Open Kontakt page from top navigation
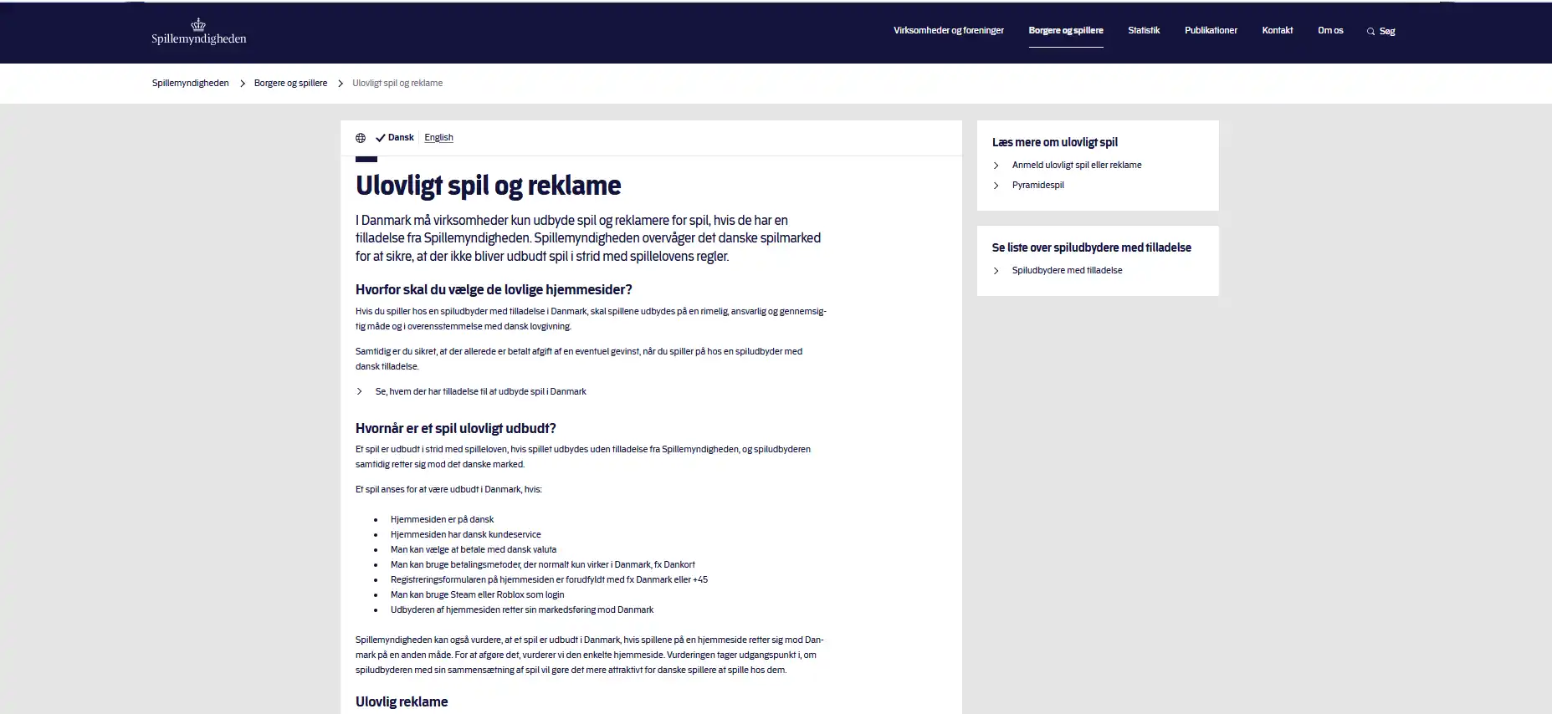The width and height of the screenshot is (1552, 714). pyautogui.click(x=1278, y=31)
